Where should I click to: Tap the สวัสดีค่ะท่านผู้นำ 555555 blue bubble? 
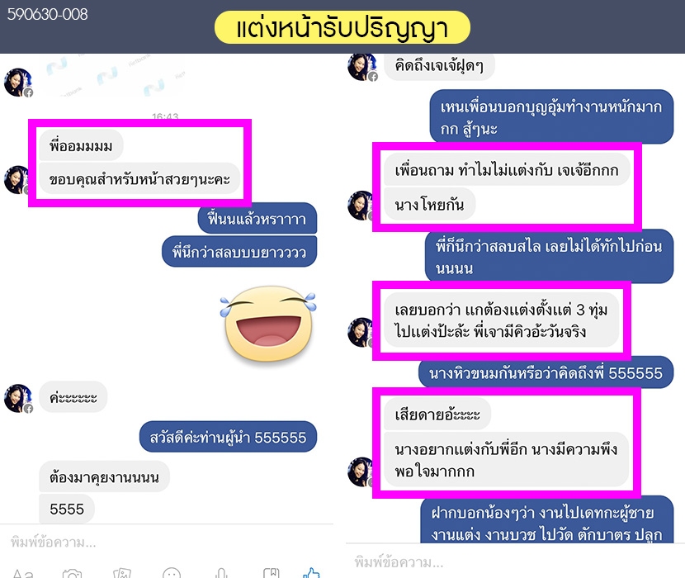click(x=228, y=437)
